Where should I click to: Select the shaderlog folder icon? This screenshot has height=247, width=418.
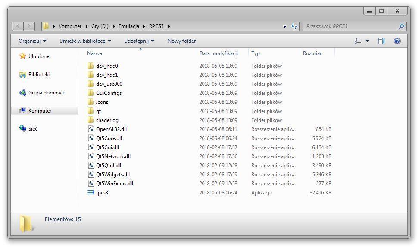[91, 120]
